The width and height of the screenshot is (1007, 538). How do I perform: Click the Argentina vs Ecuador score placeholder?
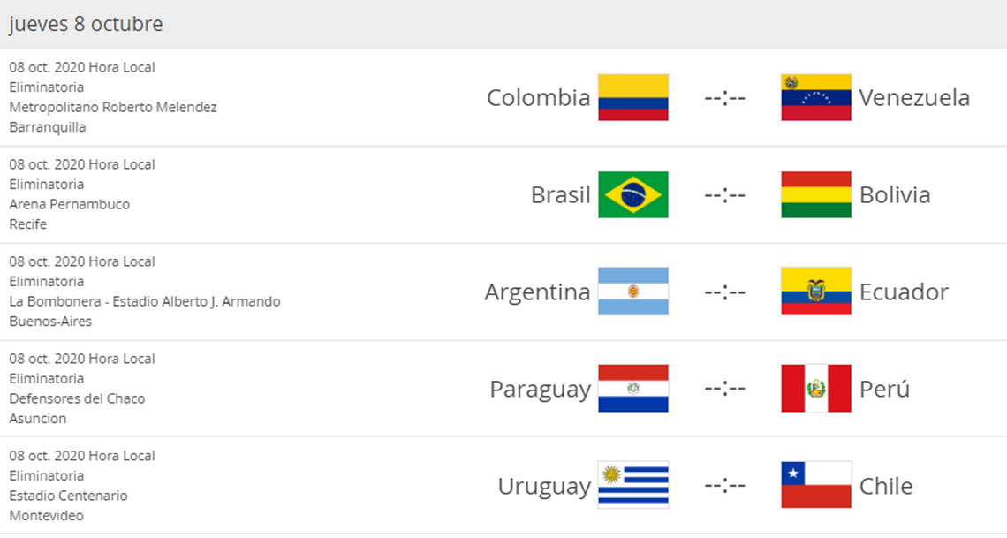725,292
